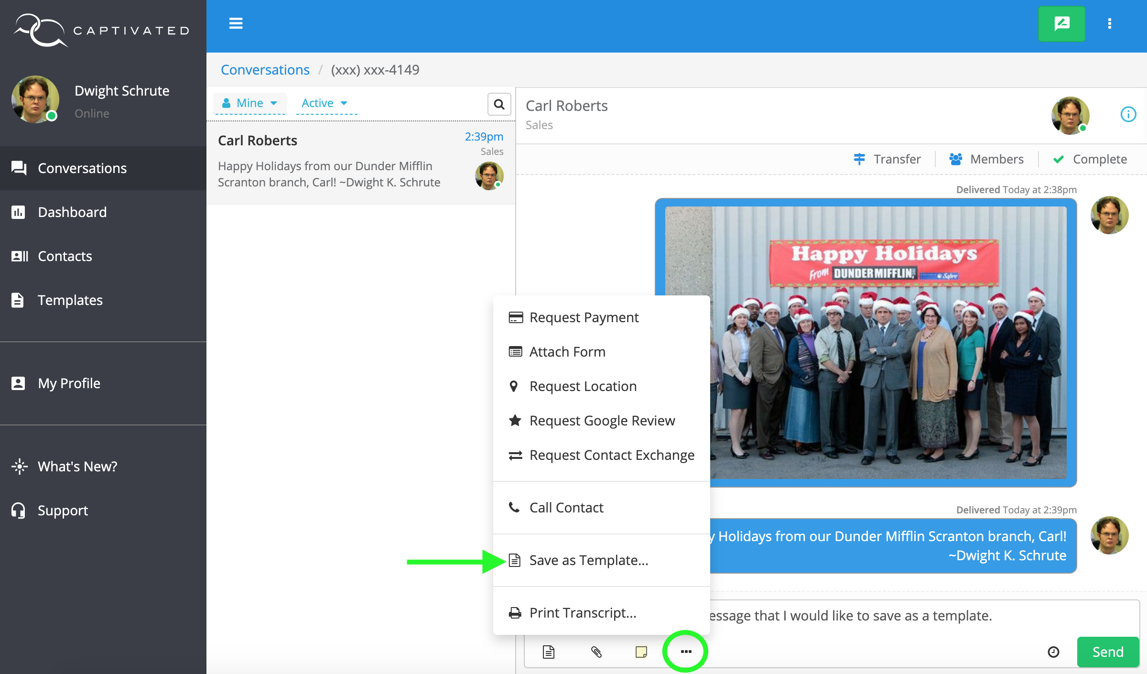Click the green Send button

click(1107, 652)
